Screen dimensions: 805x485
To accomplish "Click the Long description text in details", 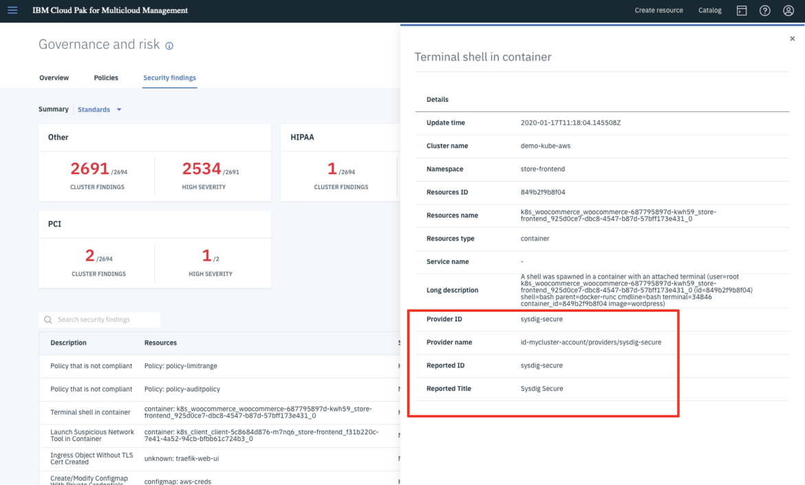I will point(636,290).
